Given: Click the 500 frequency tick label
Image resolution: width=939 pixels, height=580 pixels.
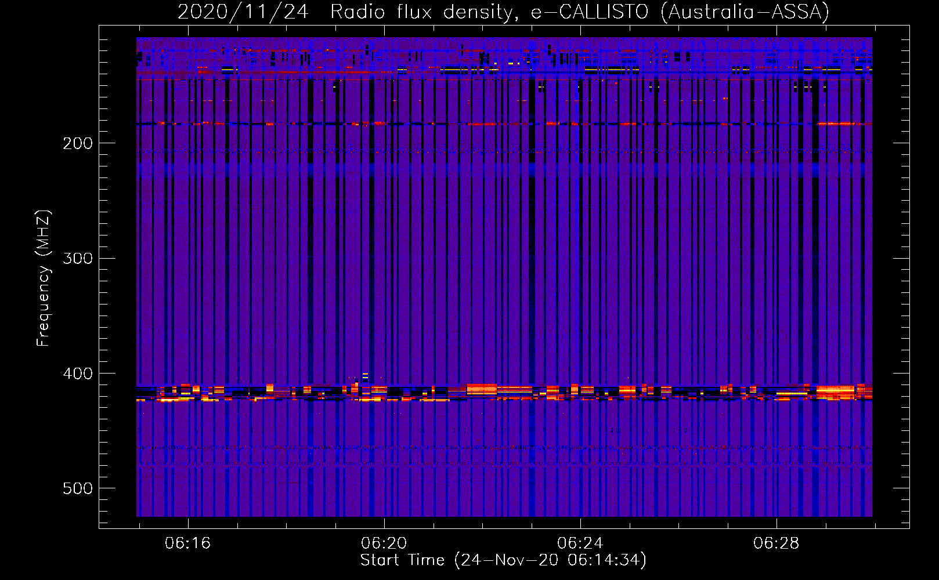Looking at the screenshot, I should [x=78, y=488].
